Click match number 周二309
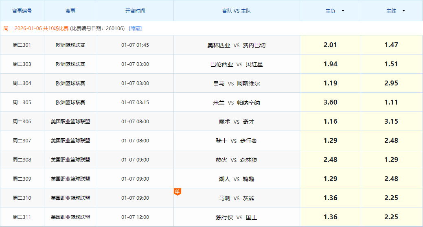The image size is (423, 227). click(x=22, y=179)
